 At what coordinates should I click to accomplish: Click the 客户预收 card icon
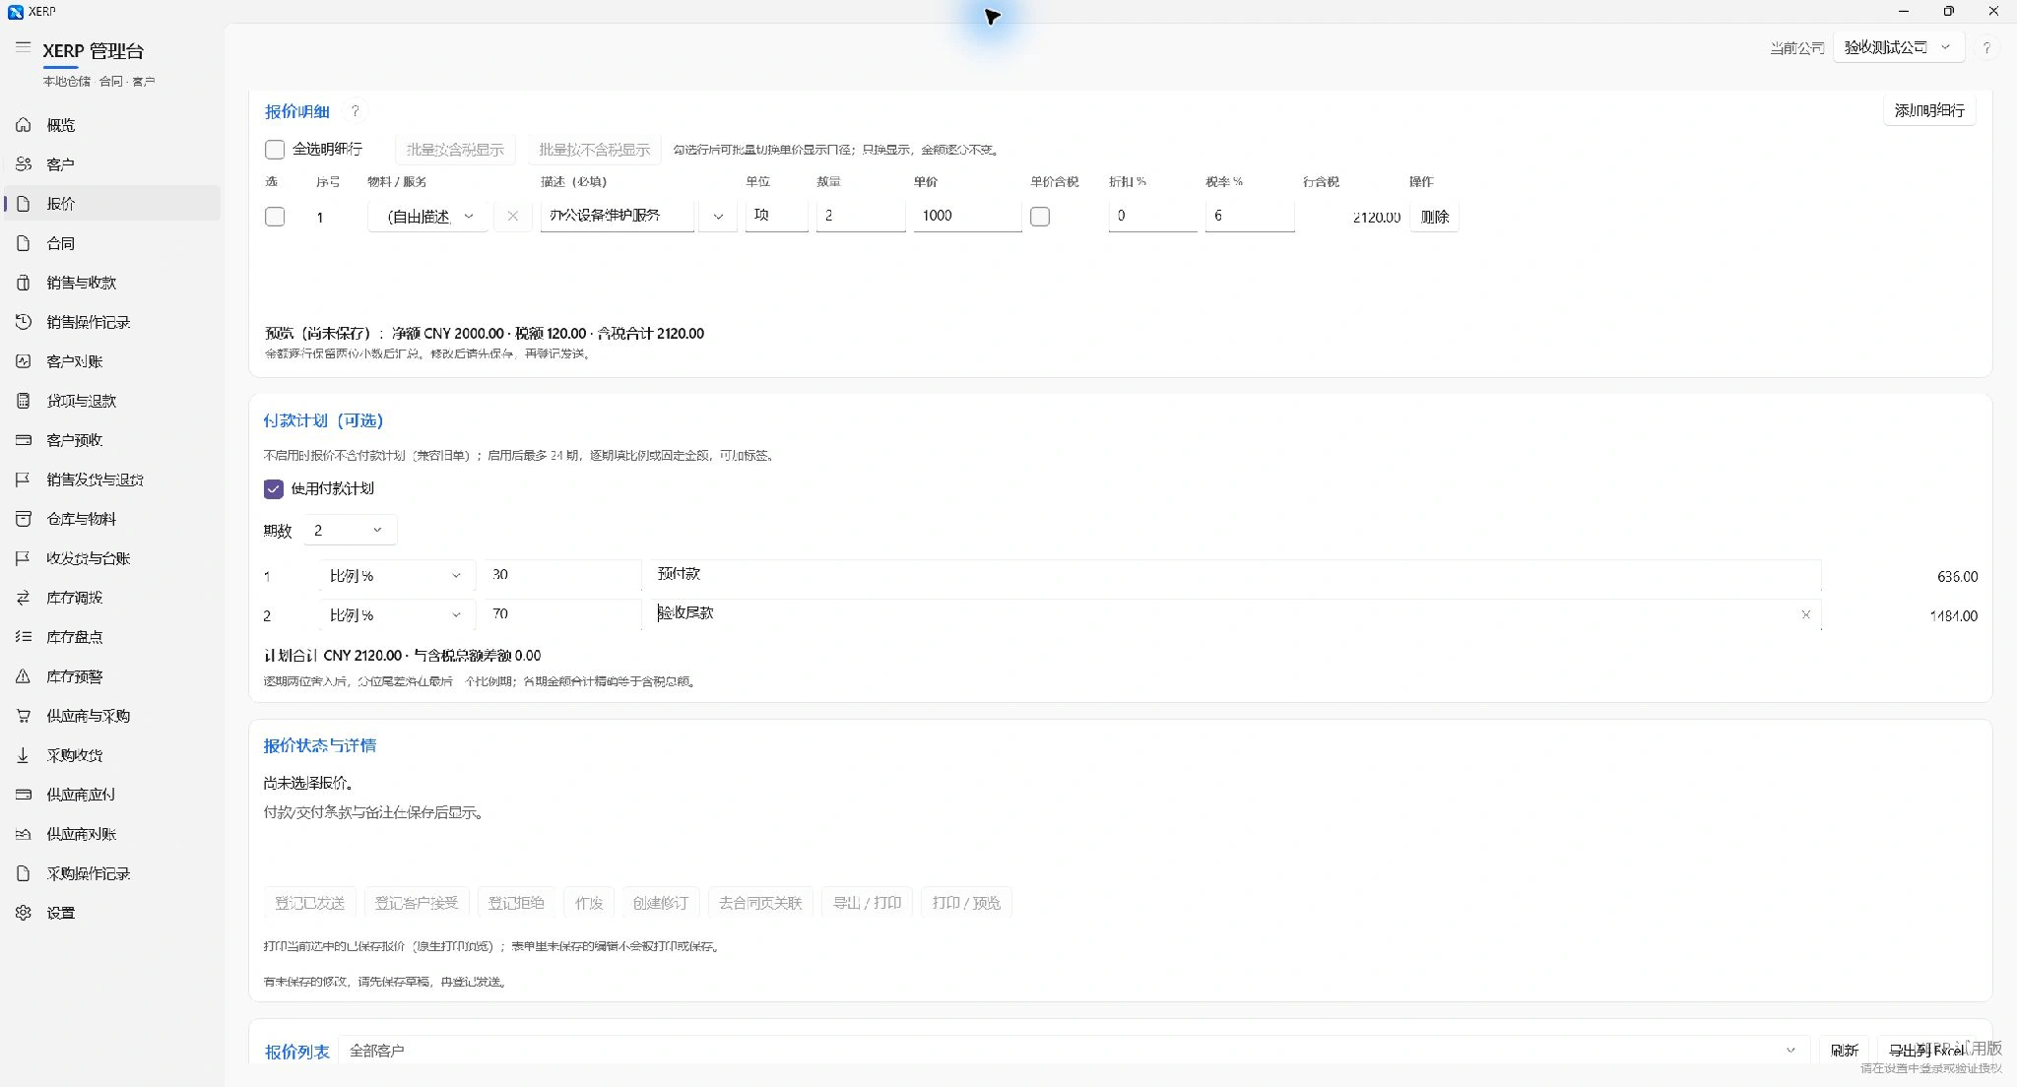coord(24,440)
